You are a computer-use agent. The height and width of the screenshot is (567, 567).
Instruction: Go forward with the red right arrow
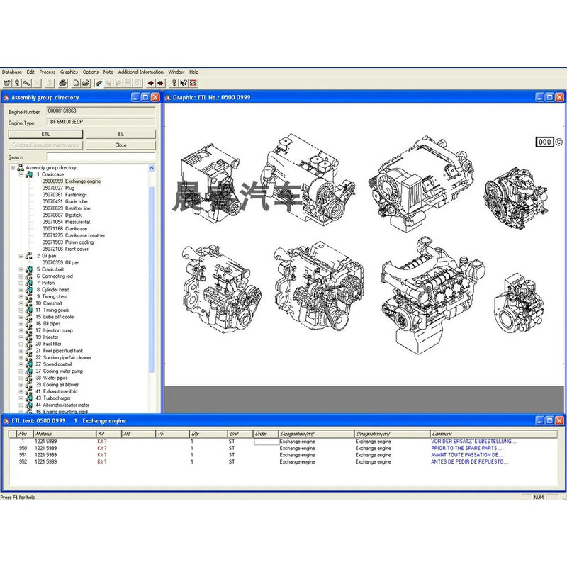161,83
